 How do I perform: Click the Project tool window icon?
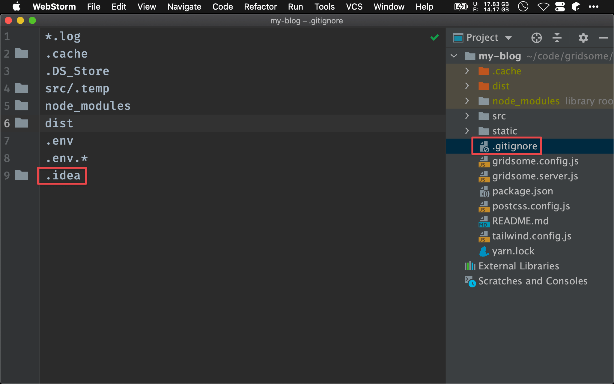pyautogui.click(x=458, y=38)
